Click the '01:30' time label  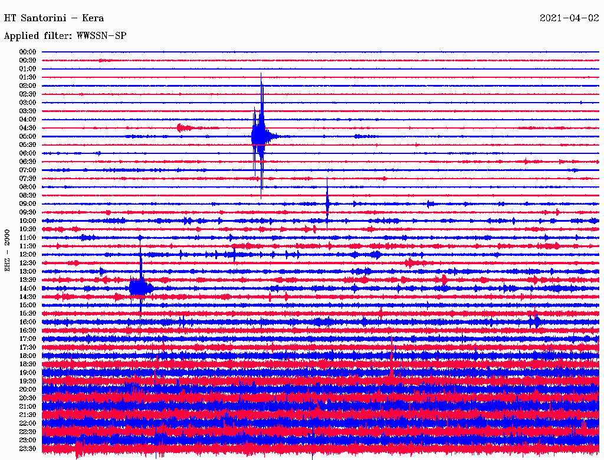point(27,77)
